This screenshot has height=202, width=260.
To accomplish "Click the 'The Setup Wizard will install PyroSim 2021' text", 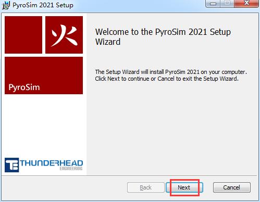I will point(171,75).
